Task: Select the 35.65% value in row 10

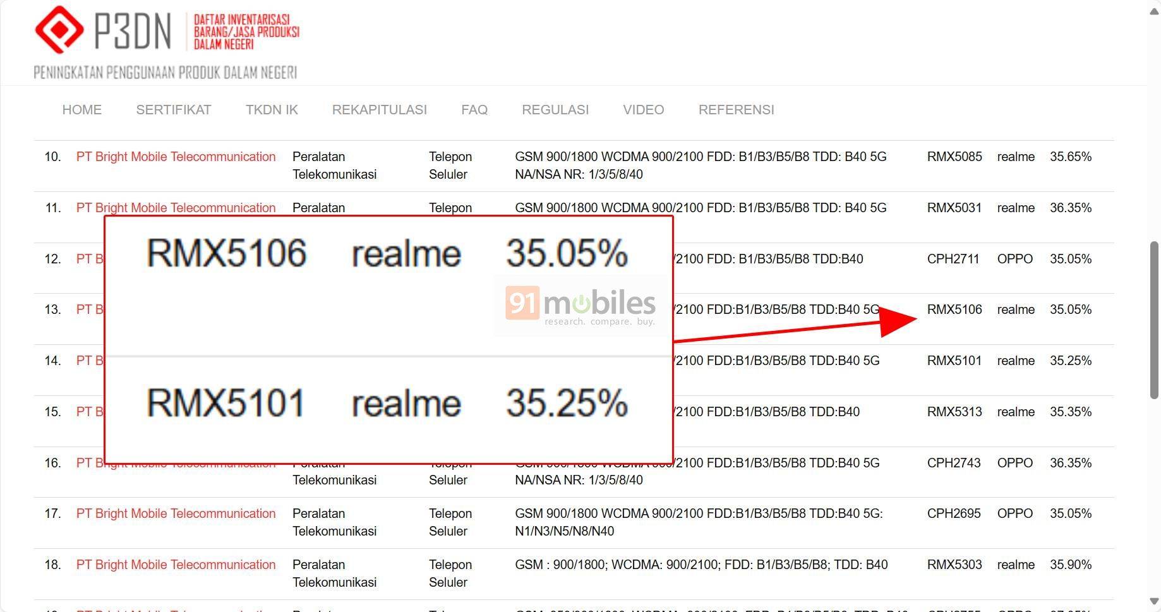Action: [1071, 157]
